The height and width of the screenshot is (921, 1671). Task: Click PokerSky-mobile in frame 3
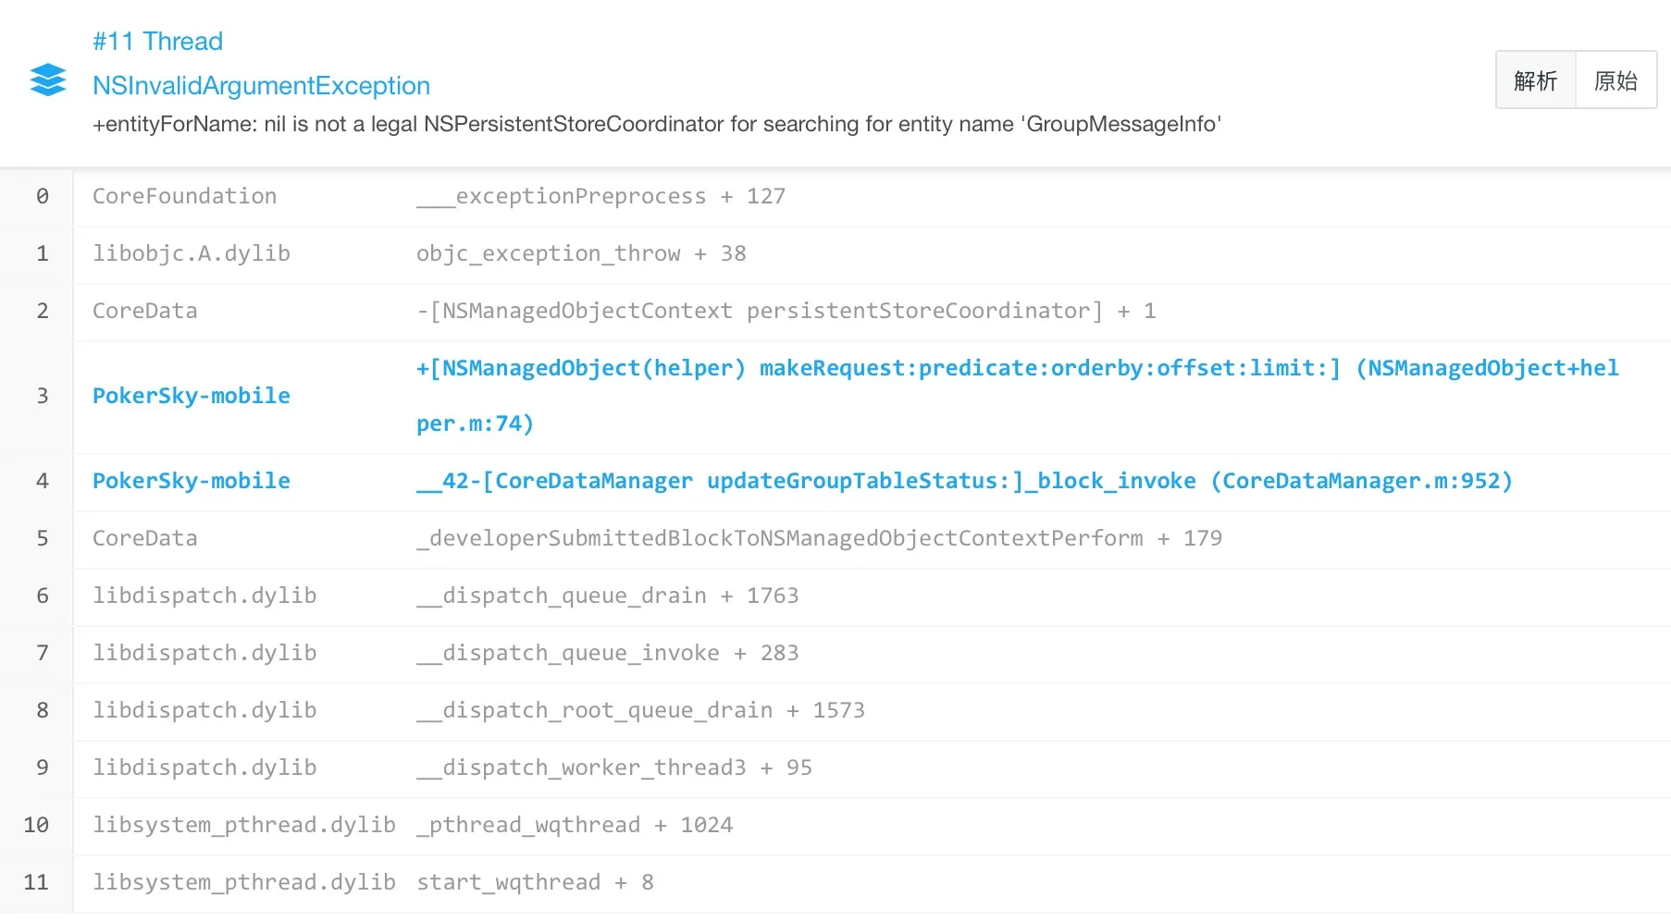pos(192,396)
